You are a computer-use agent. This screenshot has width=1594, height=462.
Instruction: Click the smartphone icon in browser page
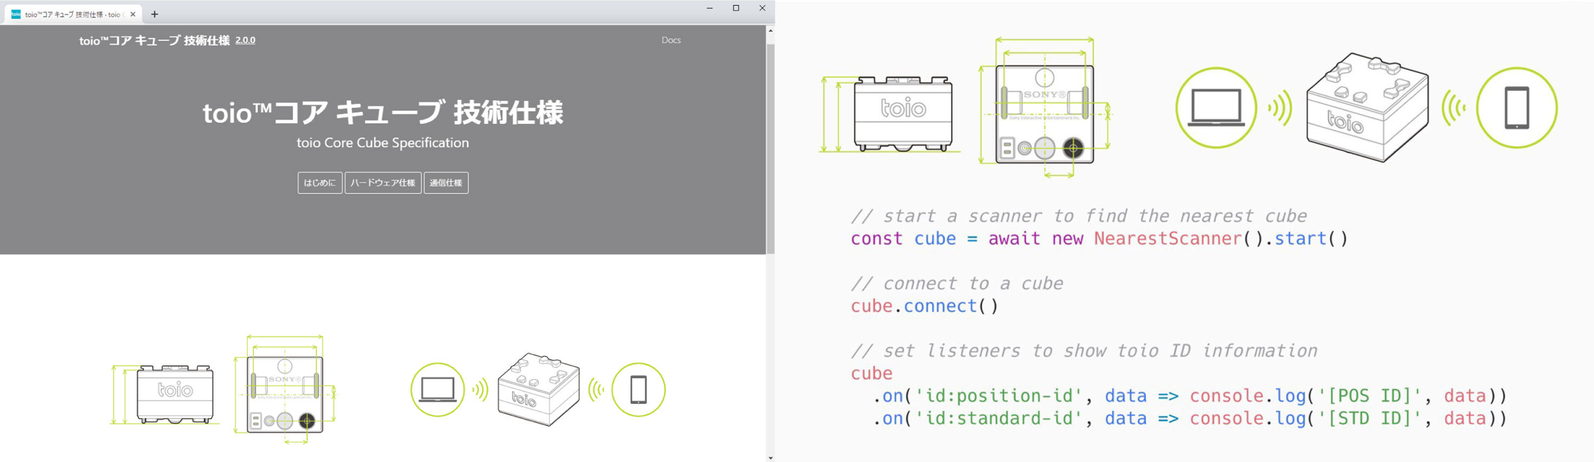(638, 390)
